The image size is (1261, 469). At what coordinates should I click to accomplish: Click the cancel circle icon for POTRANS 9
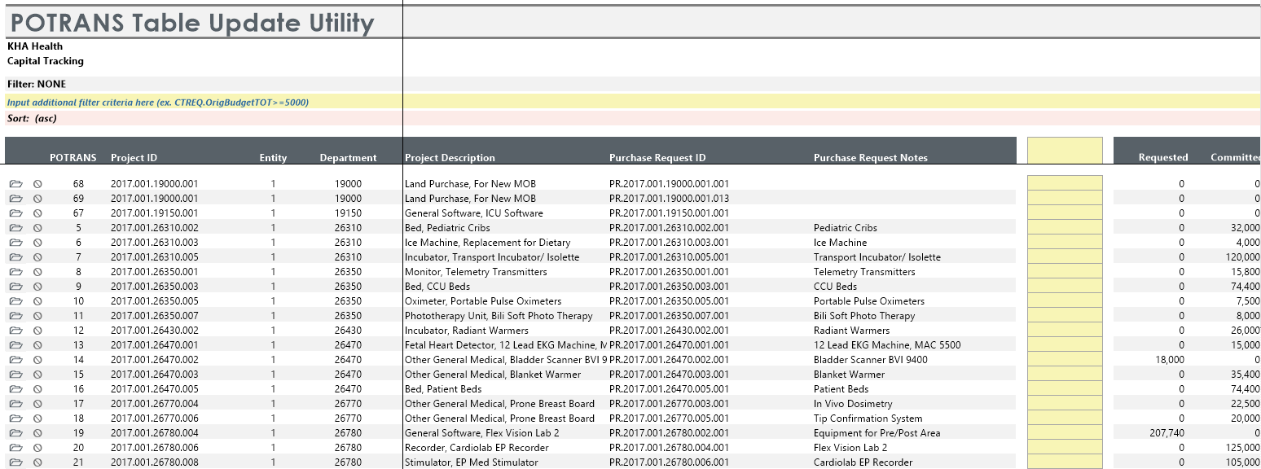37,287
